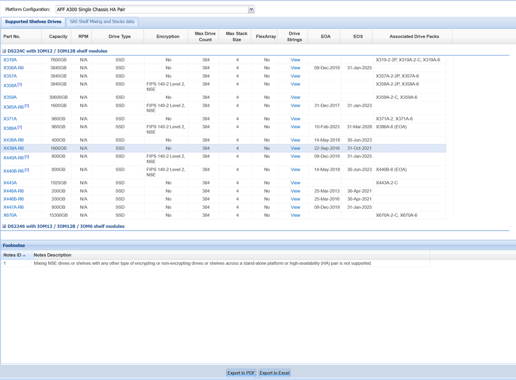Image resolution: width=516 pixels, height=380 pixels.
Task: Sort table by Capacity column header
Action: point(58,37)
